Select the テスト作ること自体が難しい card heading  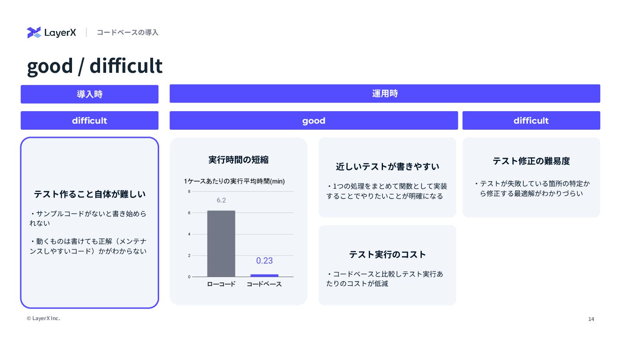(x=90, y=194)
